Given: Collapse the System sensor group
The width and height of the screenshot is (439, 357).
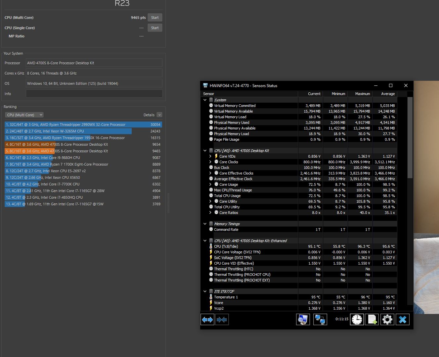Looking at the screenshot, I should click(x=205, y=100).
